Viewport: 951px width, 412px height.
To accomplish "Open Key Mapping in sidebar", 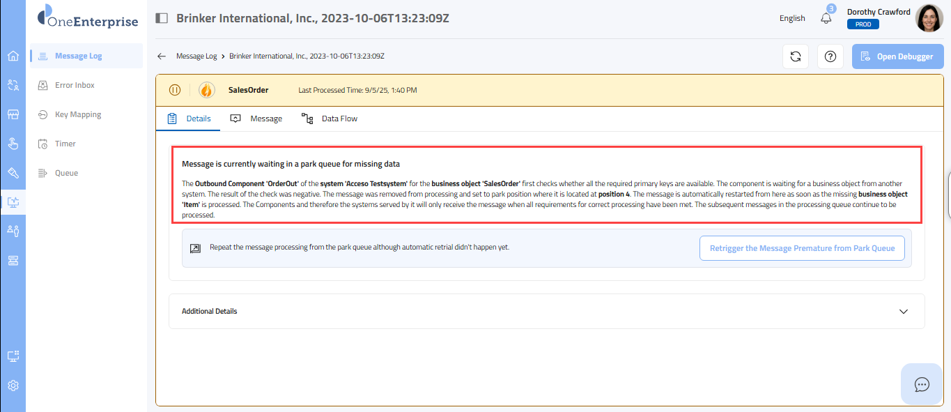I will coord(78,114).
